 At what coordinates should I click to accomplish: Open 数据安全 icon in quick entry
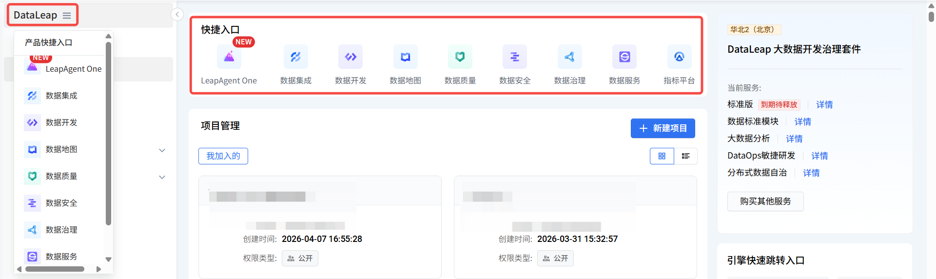point(515,57)
